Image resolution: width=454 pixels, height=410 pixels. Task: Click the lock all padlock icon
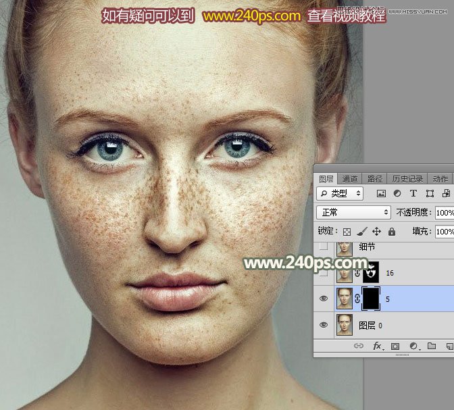[x=391, y=232]
